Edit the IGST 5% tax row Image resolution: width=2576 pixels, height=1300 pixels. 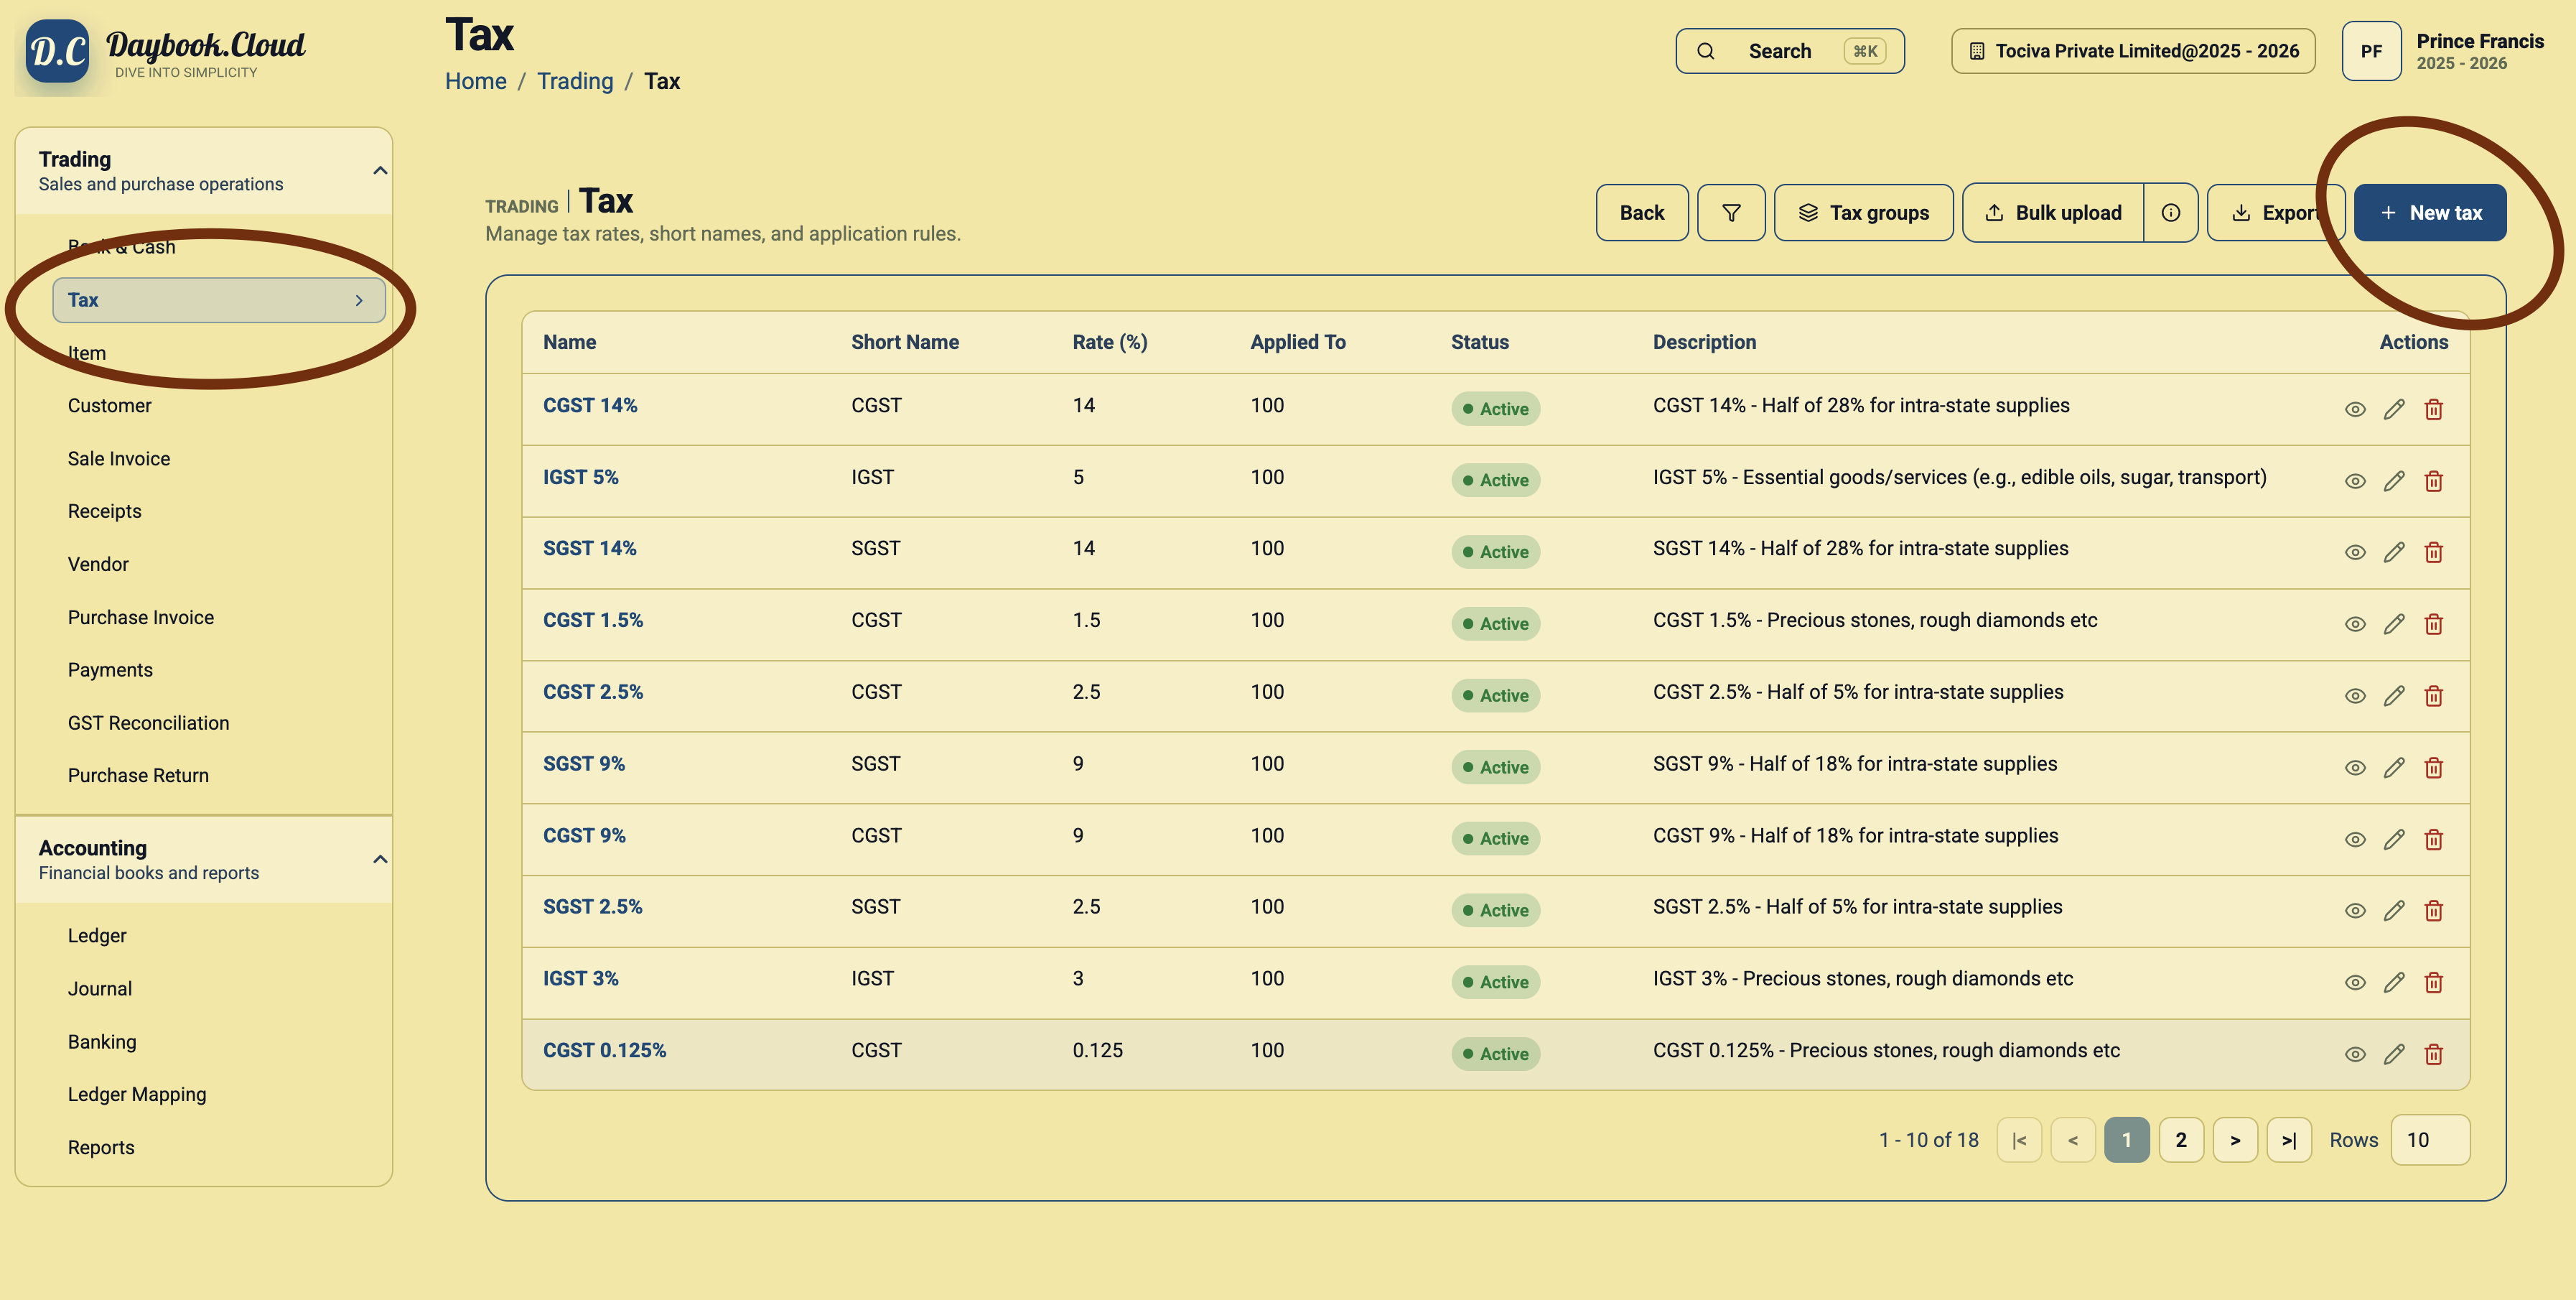[x=2394, y=481]
